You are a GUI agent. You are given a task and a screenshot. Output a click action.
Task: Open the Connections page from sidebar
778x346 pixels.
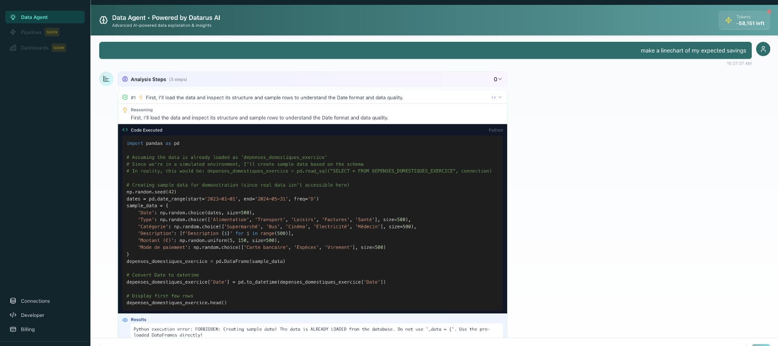click(35, 301)
